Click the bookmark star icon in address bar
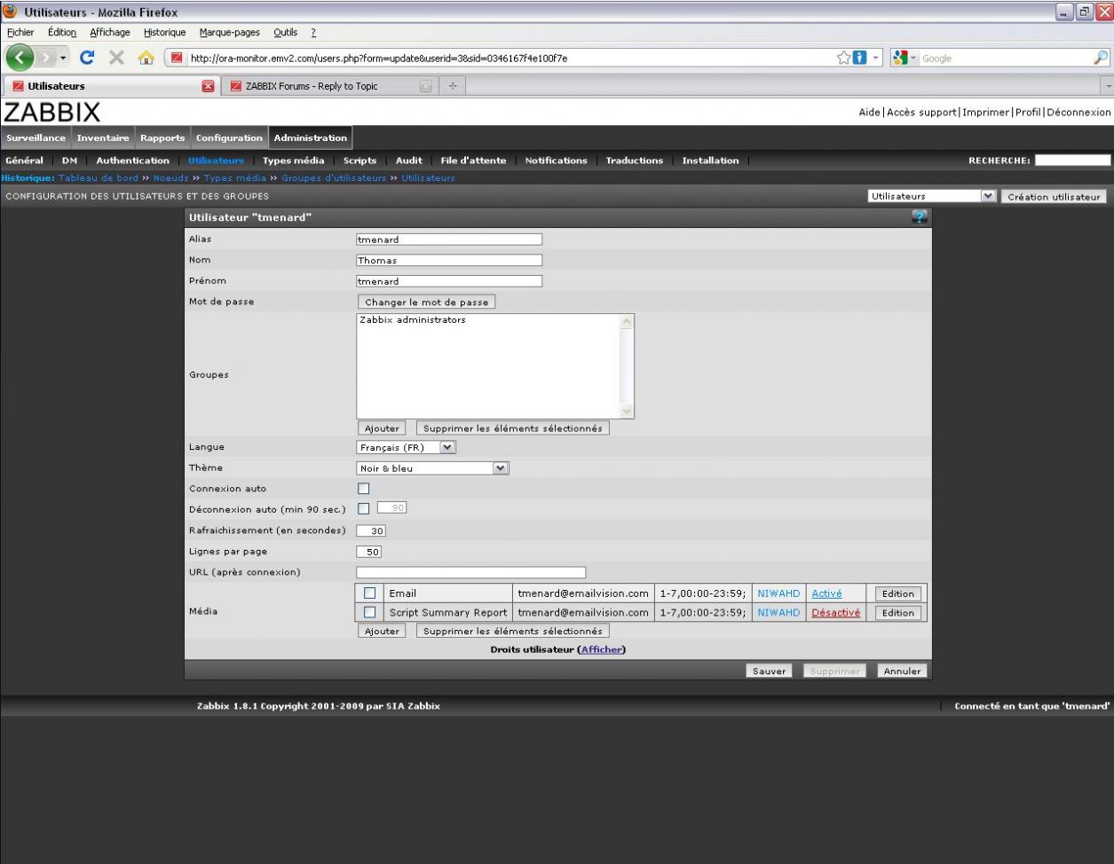1114x864 pixels. click(844, 59)
